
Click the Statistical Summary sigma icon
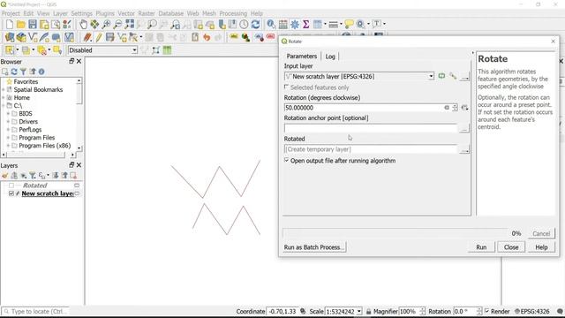306,24
